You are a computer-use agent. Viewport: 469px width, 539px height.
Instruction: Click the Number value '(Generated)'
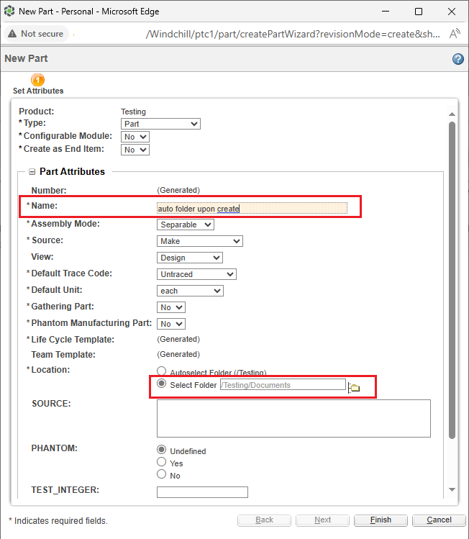click(178, 190)
